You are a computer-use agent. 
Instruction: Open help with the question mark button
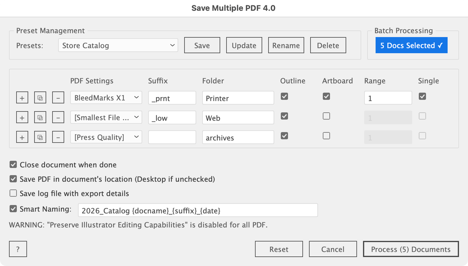[18, 249]
